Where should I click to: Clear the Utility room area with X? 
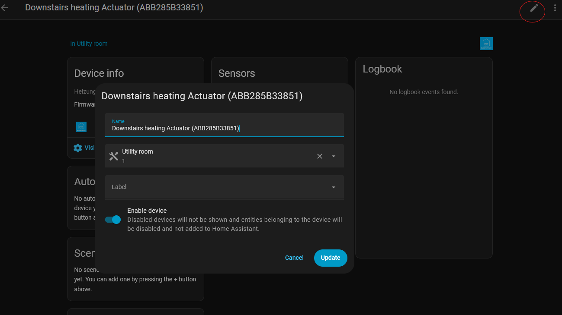tap(320, 156)
